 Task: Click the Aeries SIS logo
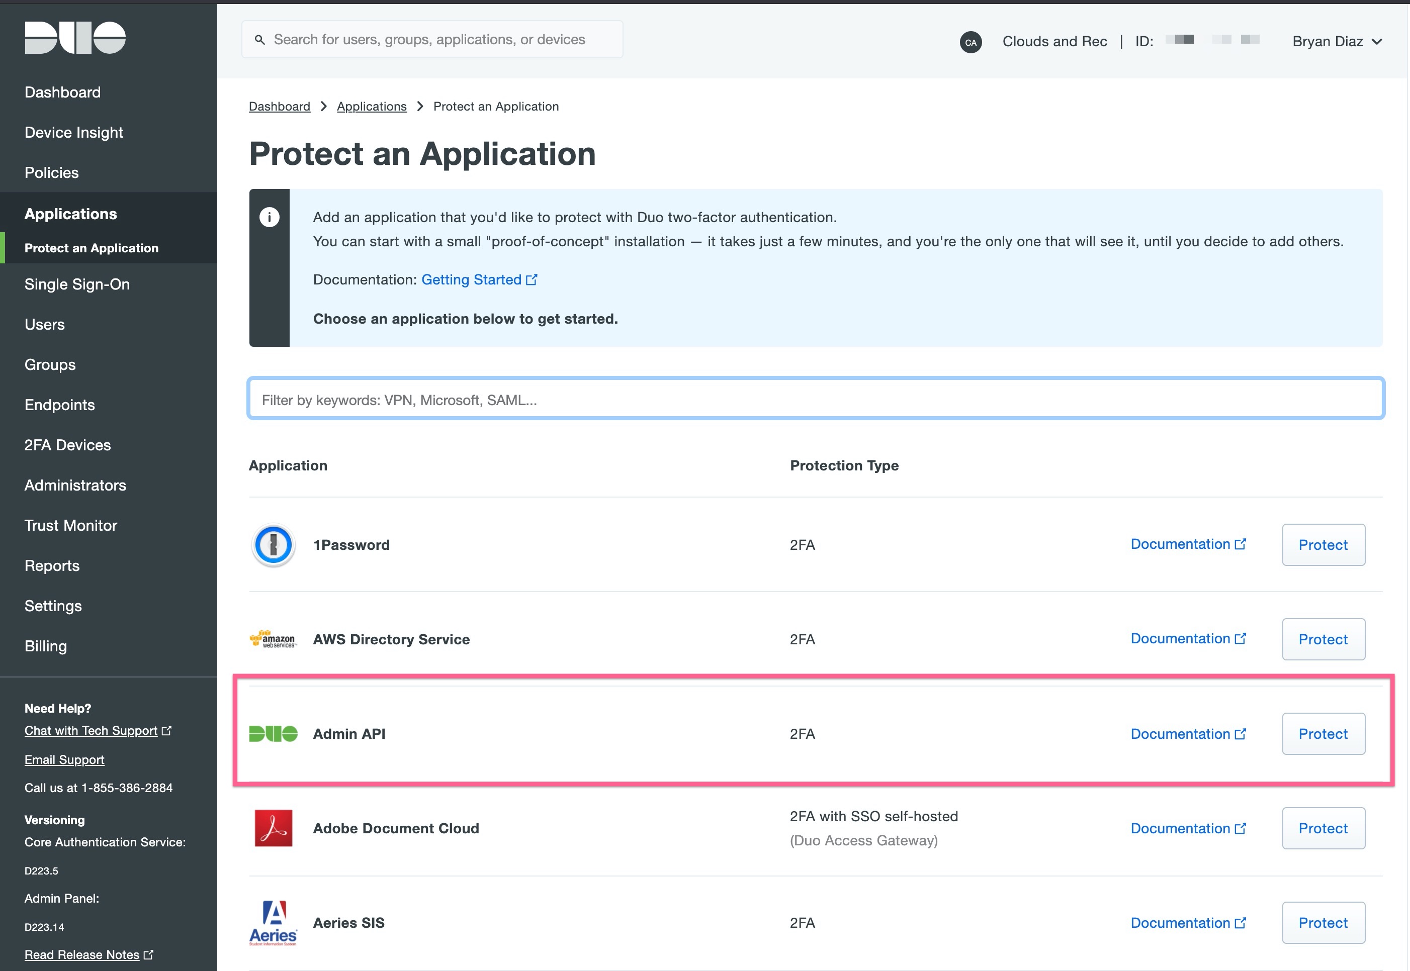click(273, 922)
